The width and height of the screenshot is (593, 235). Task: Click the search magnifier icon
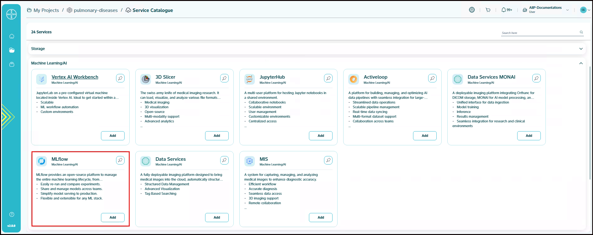[x=581, y=32]
